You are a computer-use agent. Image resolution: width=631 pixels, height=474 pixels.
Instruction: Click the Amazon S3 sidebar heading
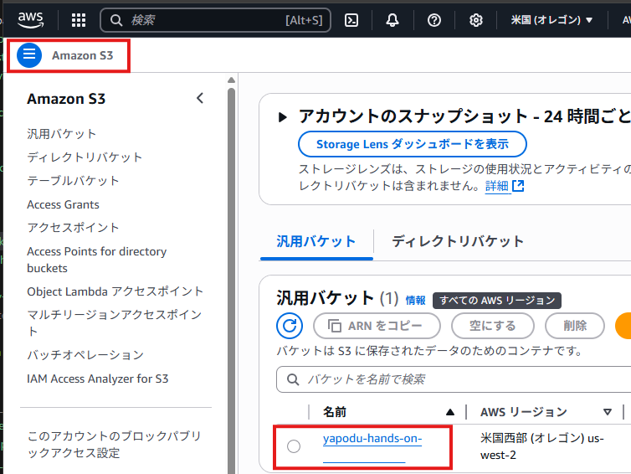click(66, 99)
